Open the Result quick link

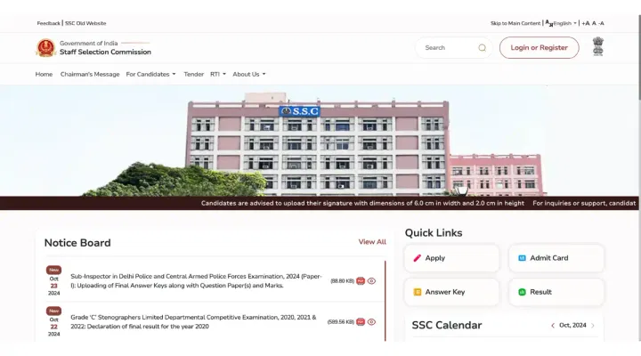[556, 292]
